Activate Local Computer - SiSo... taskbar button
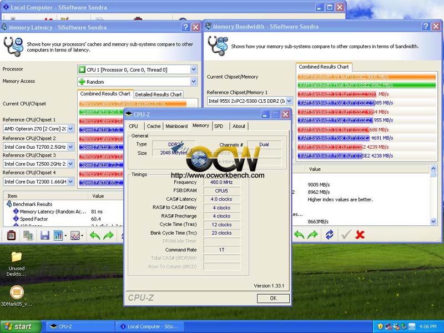Screen dimensions: 444x333 coord(150,326)
